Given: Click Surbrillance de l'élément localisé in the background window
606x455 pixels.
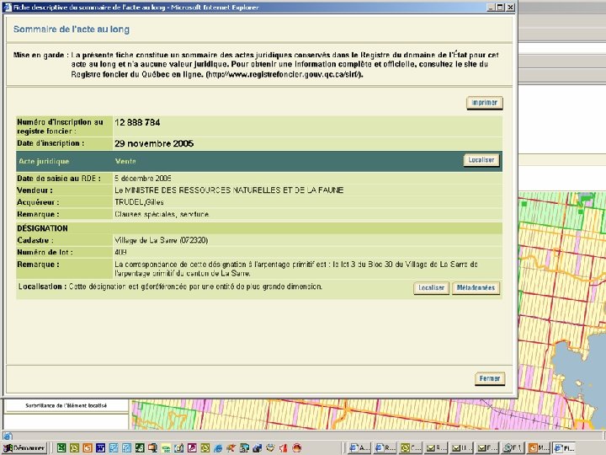Looking at the screenshot, I should 66,405.
